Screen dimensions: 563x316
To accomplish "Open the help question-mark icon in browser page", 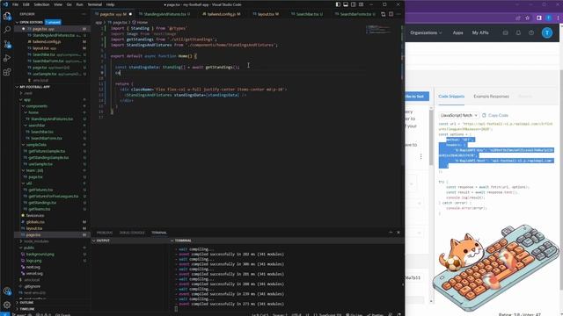I will pos(531,33).
